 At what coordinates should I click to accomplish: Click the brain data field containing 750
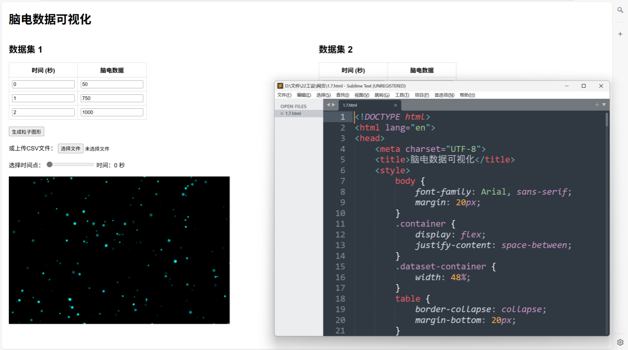[112, 98]
